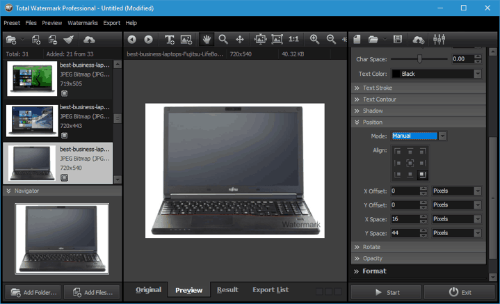Open the Watermarks menu
Image resolution: width=500 pixels, height=304 pixels.
(x=83, y=23)
